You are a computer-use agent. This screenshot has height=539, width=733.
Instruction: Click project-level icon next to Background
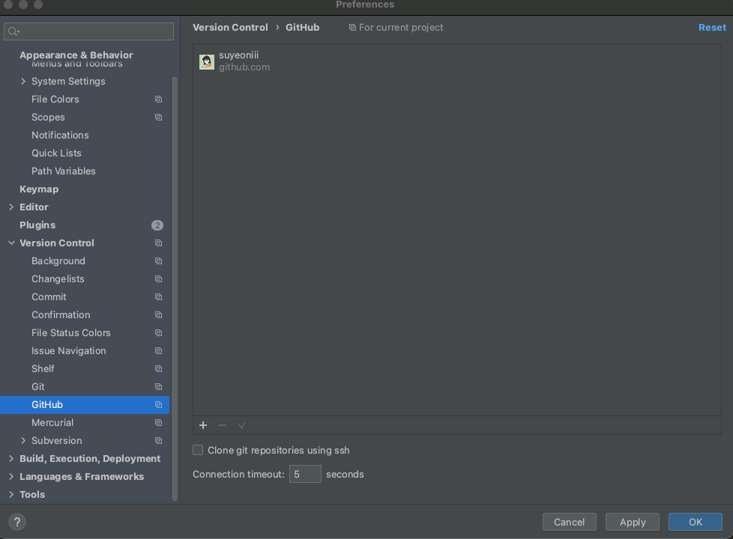tap(158, 261)
